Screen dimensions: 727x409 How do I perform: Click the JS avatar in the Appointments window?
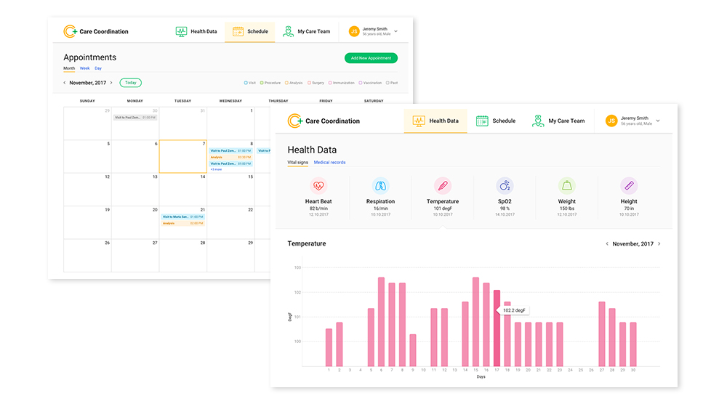pos(354,31)
